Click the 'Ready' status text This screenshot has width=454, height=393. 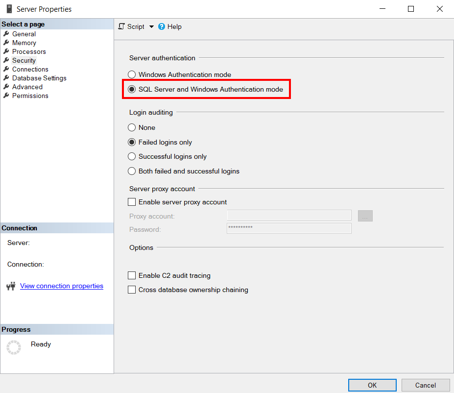tap(41, 344)
